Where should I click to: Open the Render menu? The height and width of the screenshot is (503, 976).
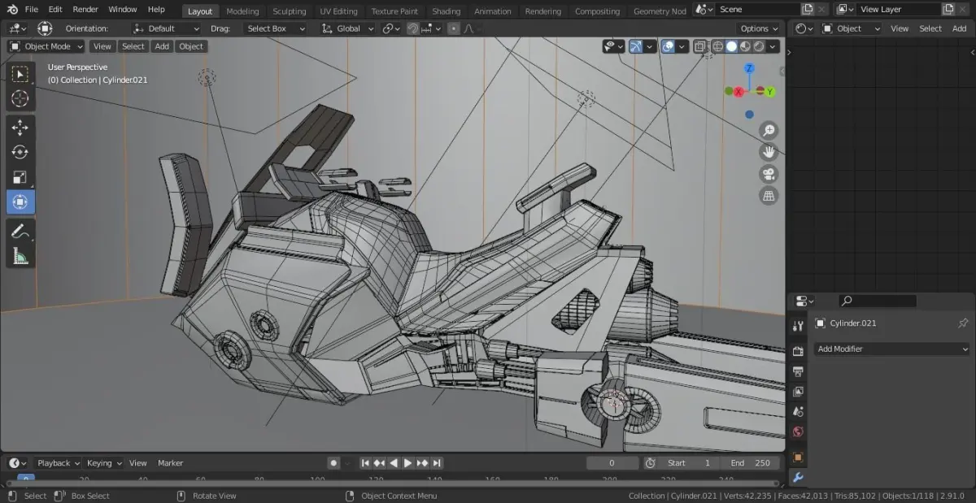click(85, 10)
